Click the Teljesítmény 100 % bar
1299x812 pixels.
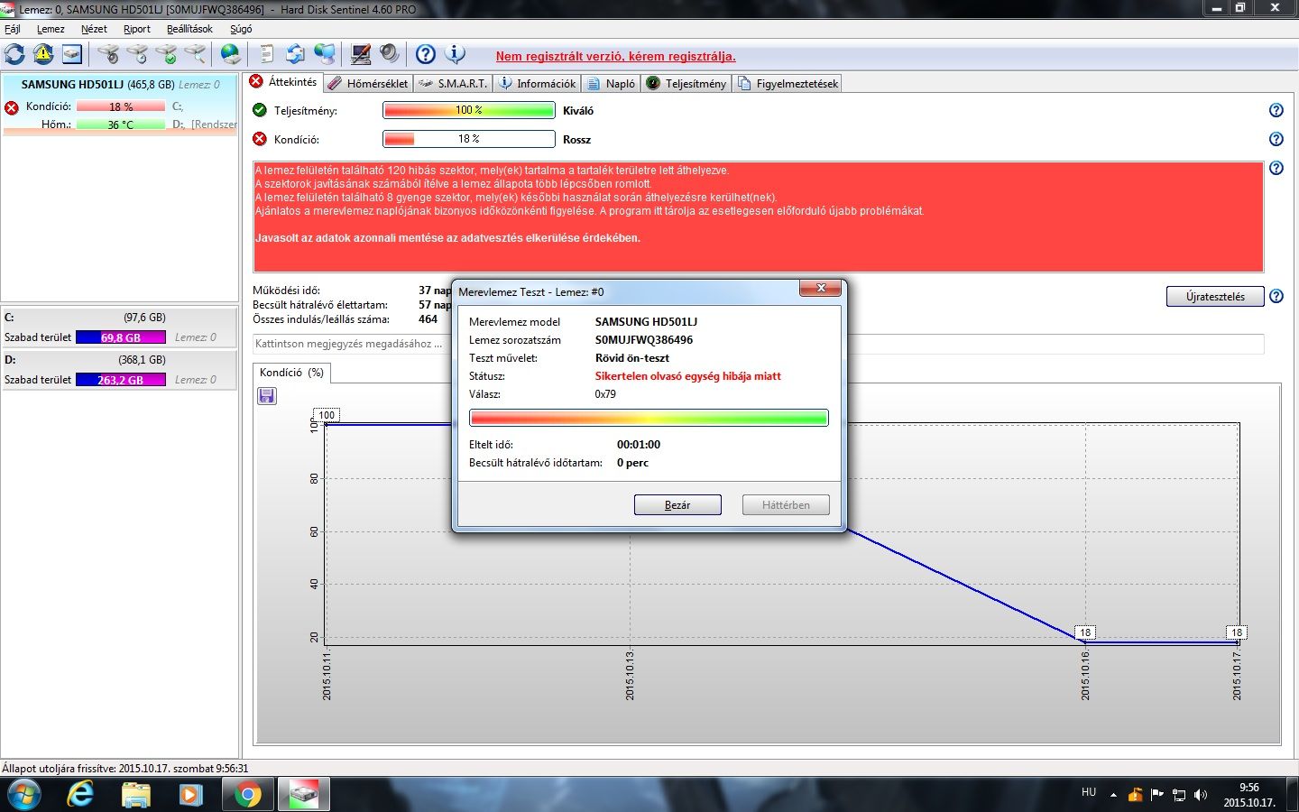pyautogui.click(x=469, y=110)
